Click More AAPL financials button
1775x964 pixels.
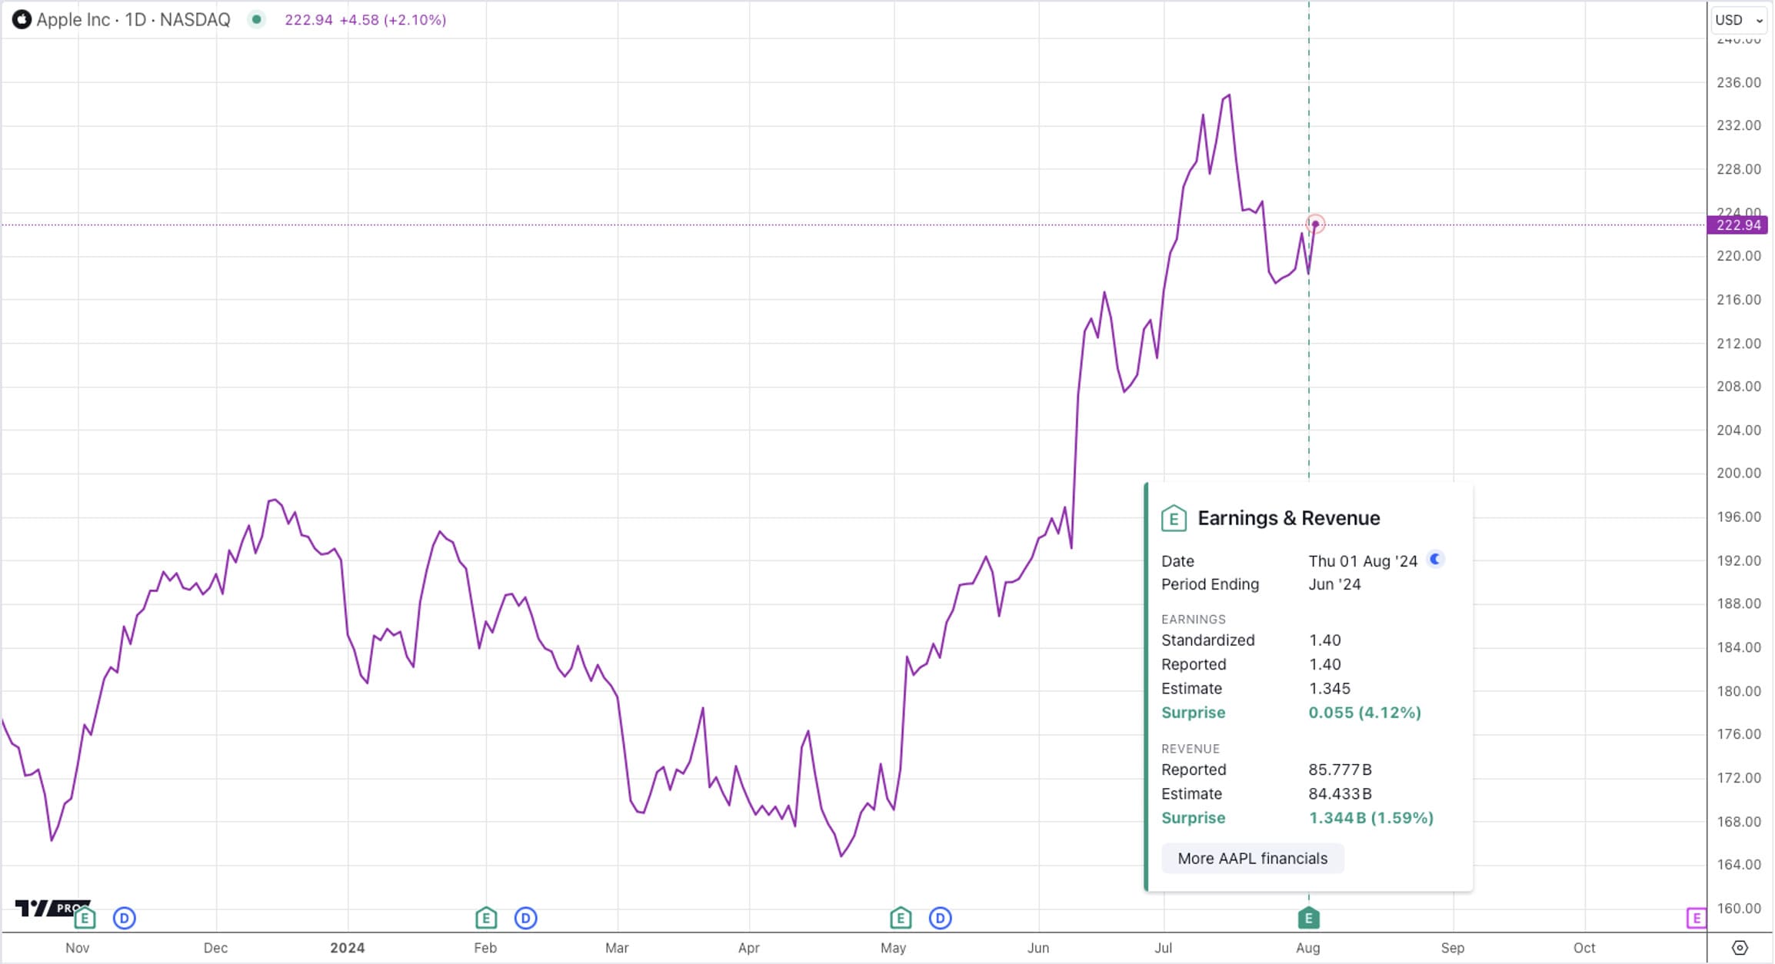click(1252, 859)
